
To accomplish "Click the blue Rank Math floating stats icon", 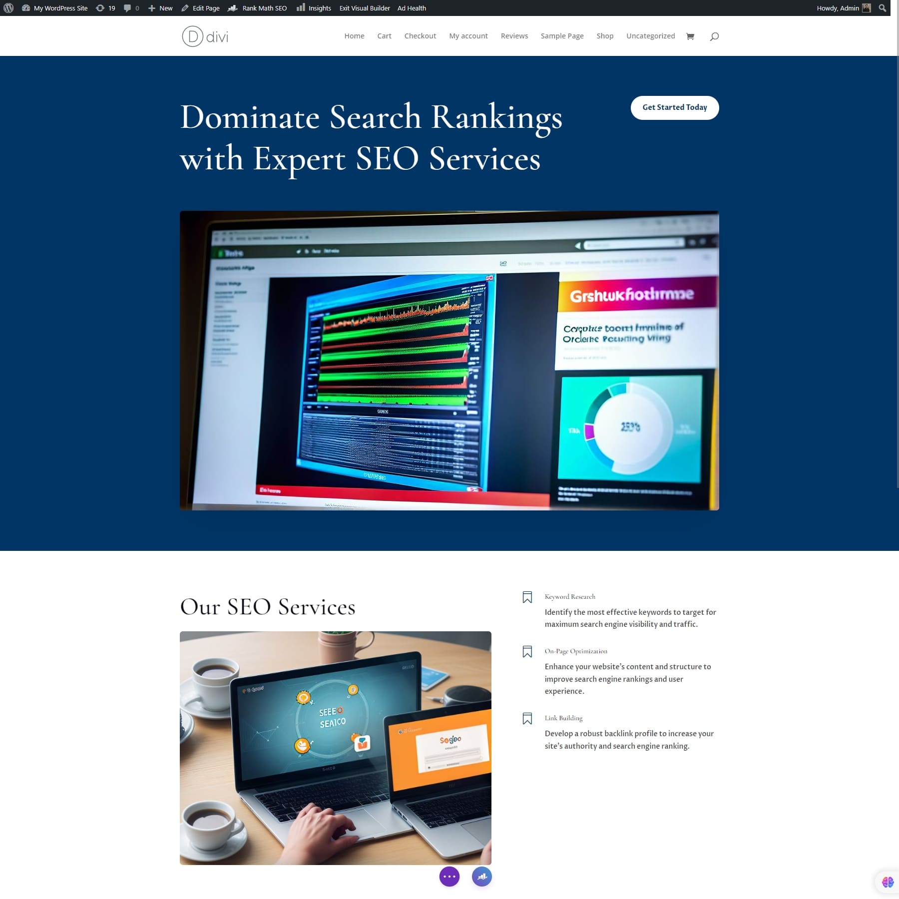I will coord(481,877).
